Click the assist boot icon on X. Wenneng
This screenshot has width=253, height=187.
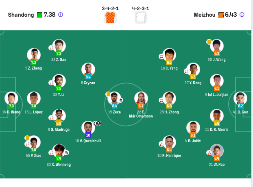click(66, 153)
